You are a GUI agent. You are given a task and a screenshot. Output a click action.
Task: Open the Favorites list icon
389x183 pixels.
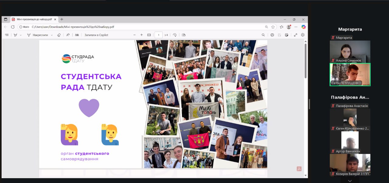pyautogui.click(x=281, y=27)
